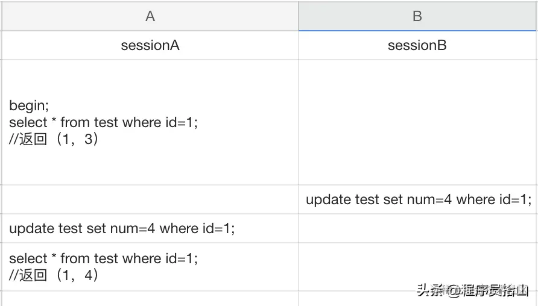Select the row header of the sessionA row
This screenshot has height=306, width=538.
[1, 45]
